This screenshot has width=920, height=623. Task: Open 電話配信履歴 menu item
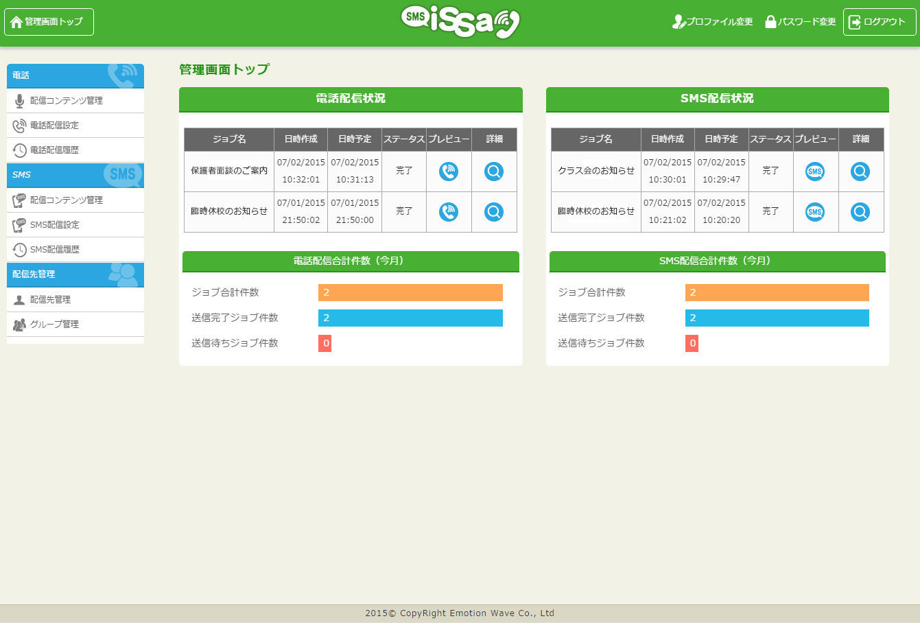pos(75,150)
